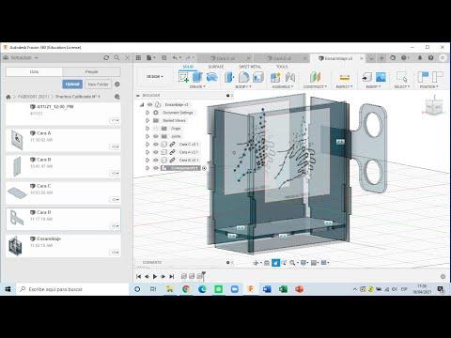Click the Pan hand tool in navigation bar
The width and height of the screenshot is (451, 338).
(x=275, y=263)
